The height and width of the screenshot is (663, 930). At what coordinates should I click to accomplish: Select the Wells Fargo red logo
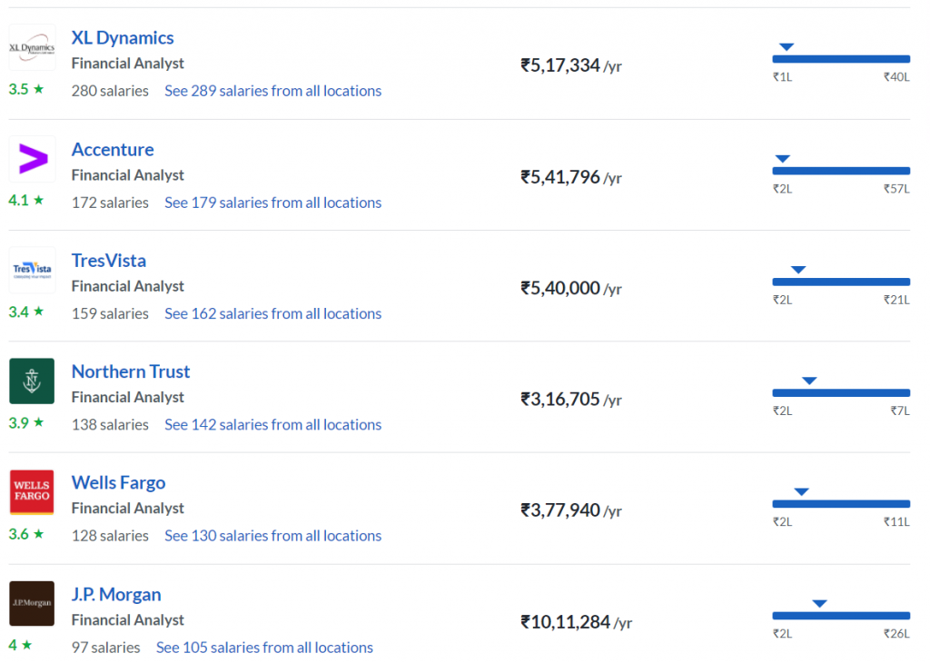(32, 492)
